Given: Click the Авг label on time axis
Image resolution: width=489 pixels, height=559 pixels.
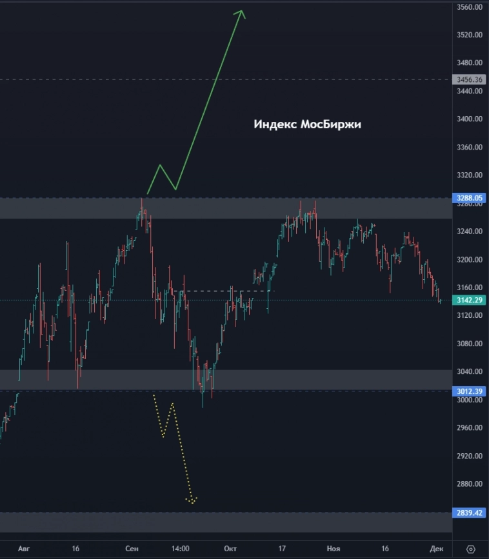Looking at the screenshot, I should point(24,549).
